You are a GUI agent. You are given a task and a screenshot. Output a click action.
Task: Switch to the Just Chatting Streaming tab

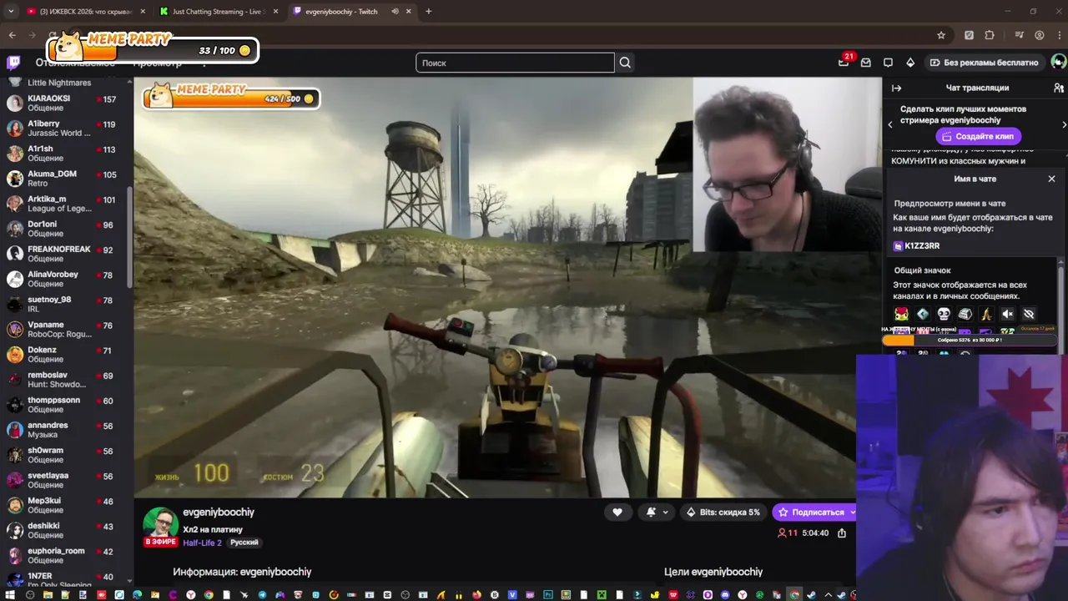click(x=219, y=12)
